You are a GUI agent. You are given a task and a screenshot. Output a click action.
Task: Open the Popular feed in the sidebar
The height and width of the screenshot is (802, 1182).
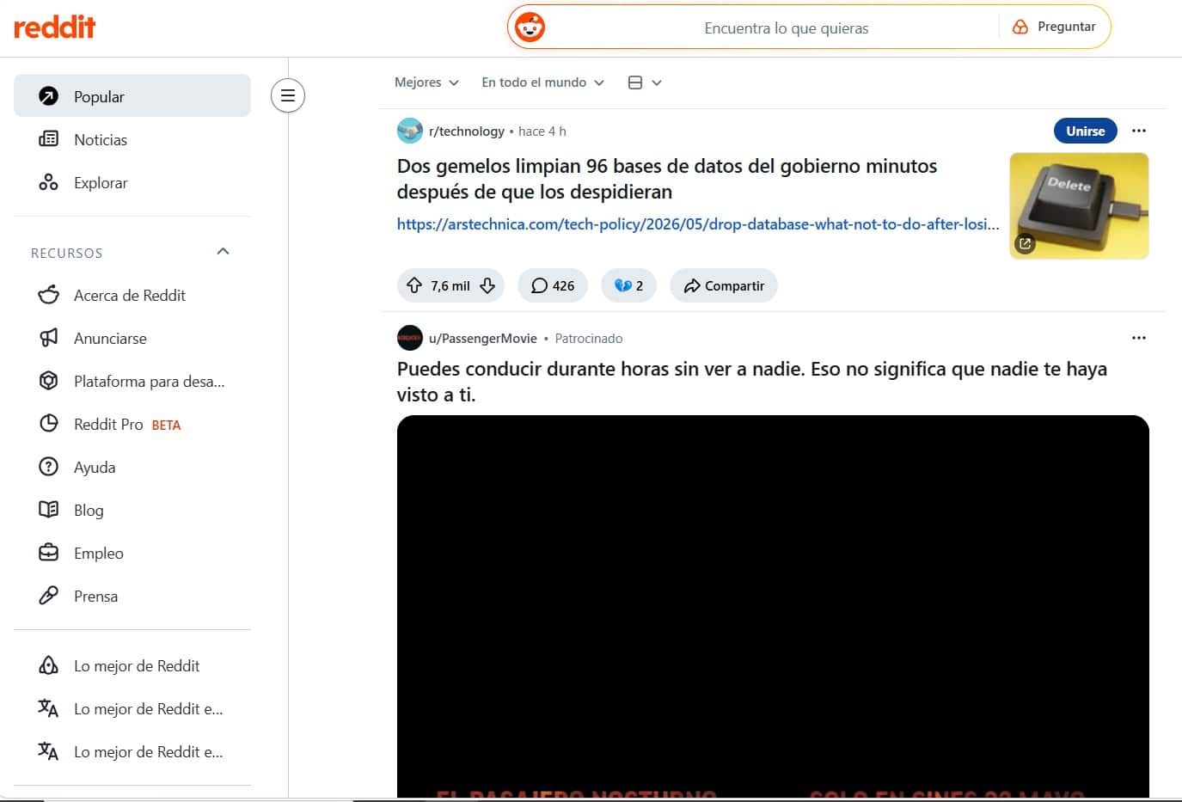pos(132,95)
